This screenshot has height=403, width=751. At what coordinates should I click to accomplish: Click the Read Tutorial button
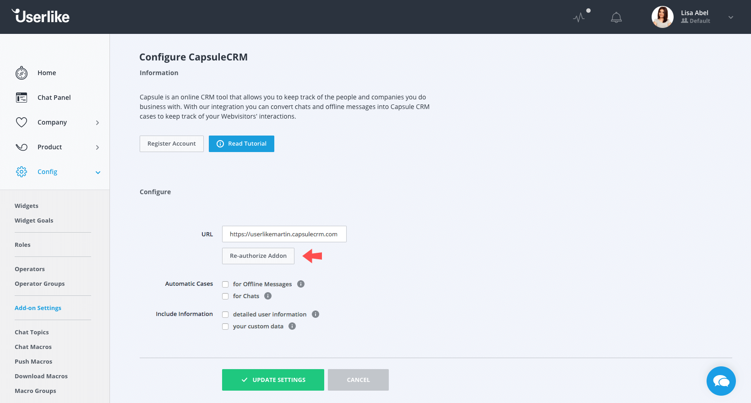pos(241,144)
